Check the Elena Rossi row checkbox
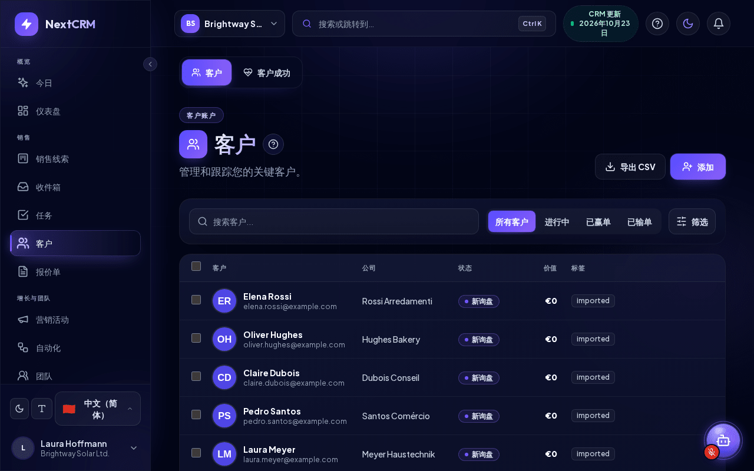The width and height of the screenshot is (754, 471). [196, 300]
